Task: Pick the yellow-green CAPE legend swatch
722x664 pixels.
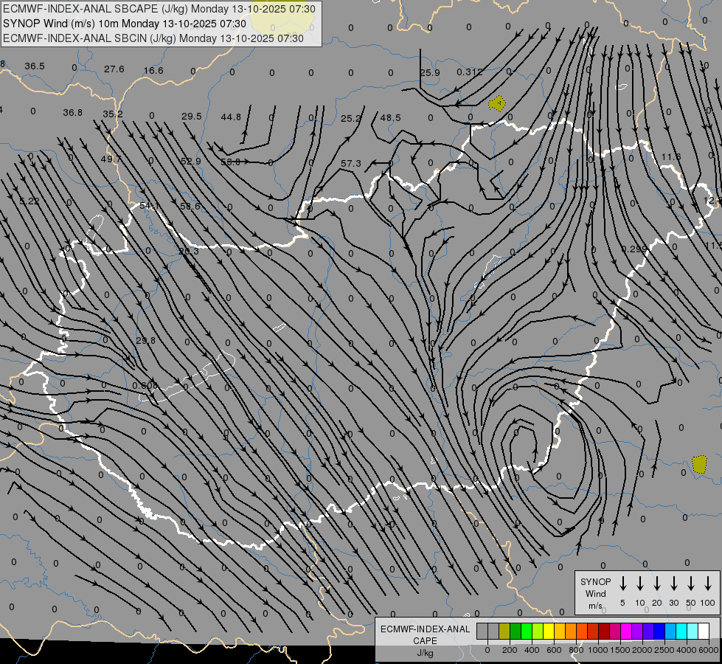Action: point(538,632)
